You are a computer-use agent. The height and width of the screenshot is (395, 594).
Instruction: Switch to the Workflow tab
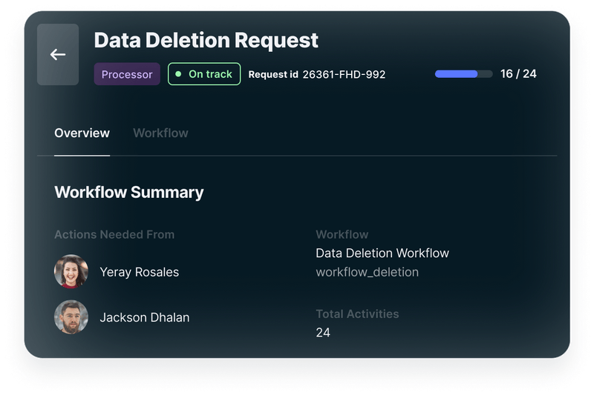coord(160,133)
